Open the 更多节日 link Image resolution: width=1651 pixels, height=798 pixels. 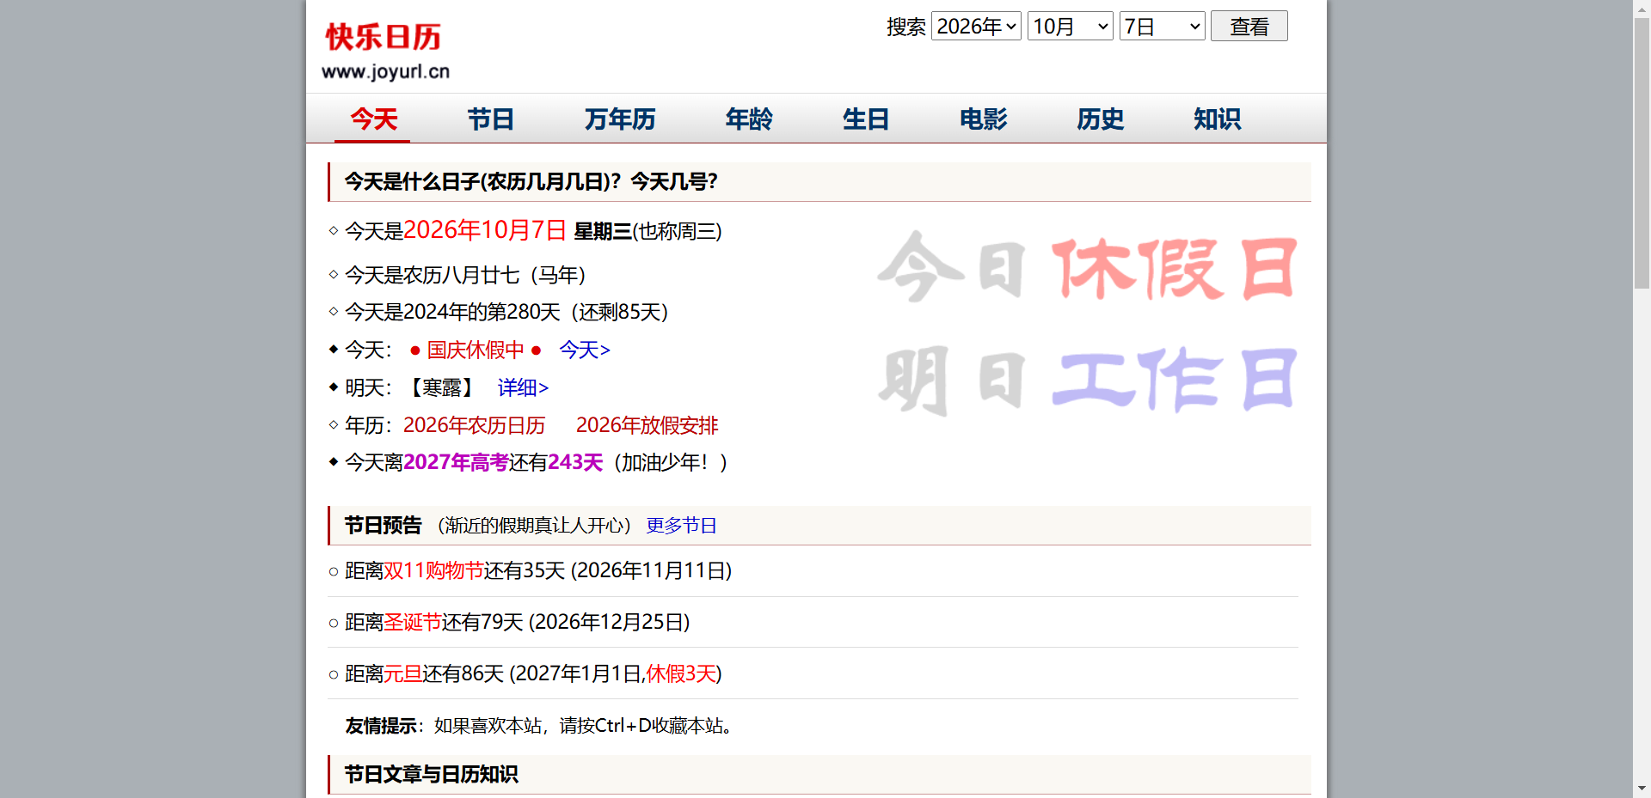coord(681,525)
